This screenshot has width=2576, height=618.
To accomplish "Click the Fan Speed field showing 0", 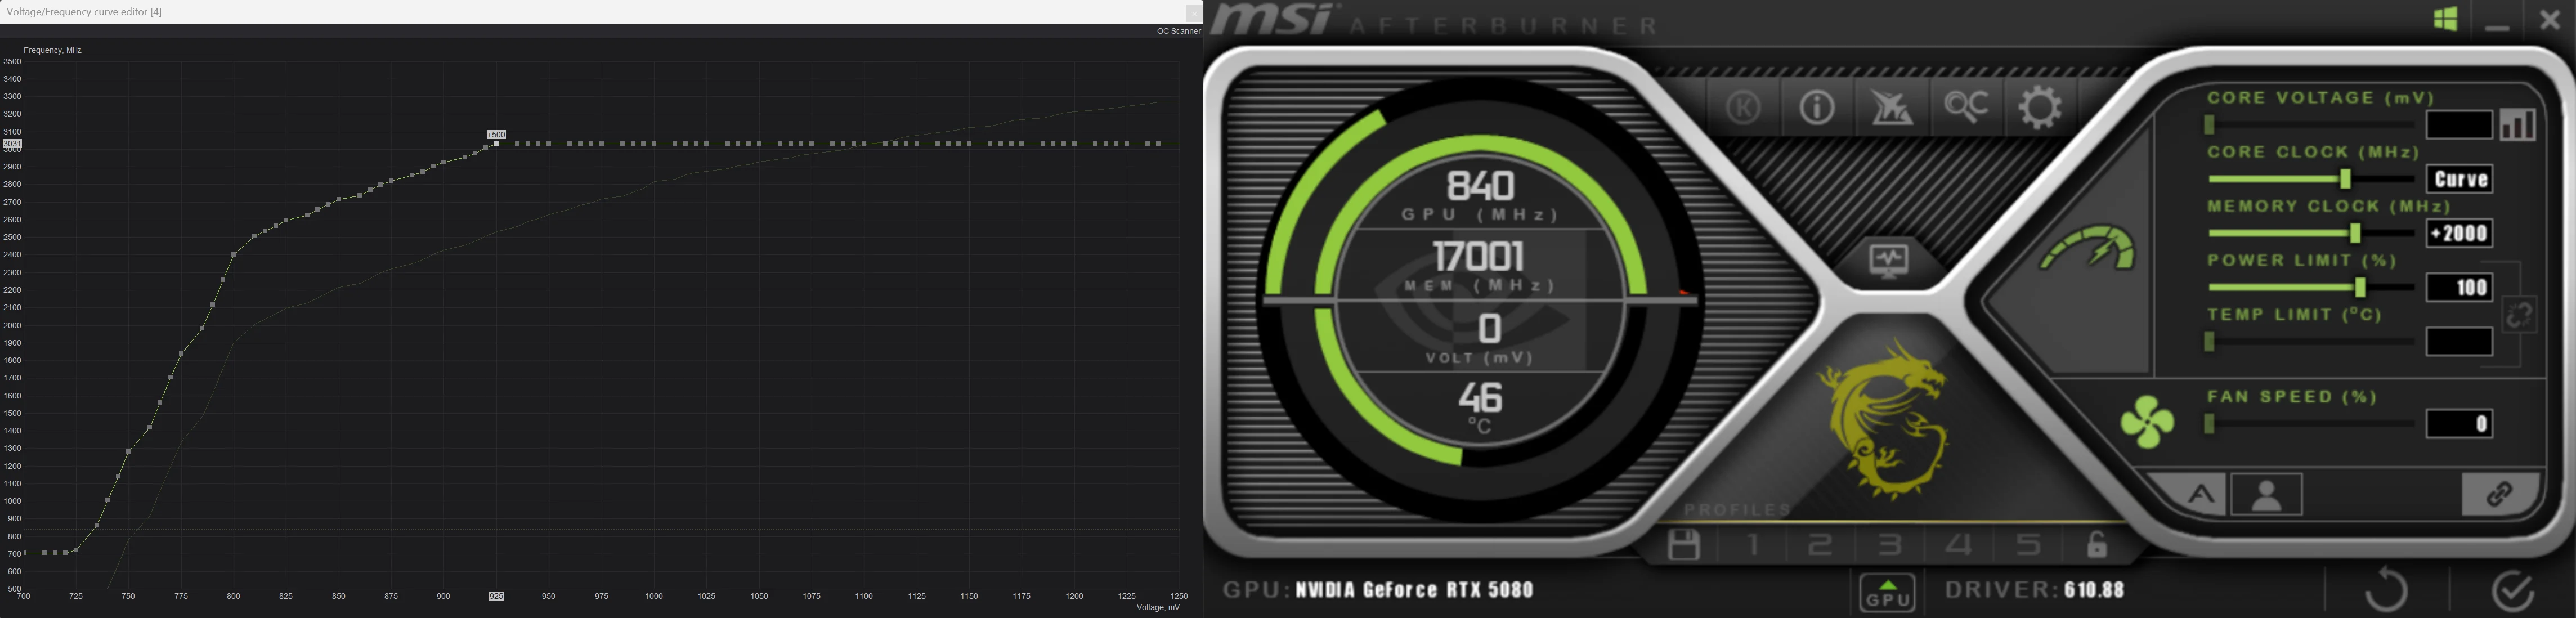I will pyautogui.click(x=2459, y=423).
